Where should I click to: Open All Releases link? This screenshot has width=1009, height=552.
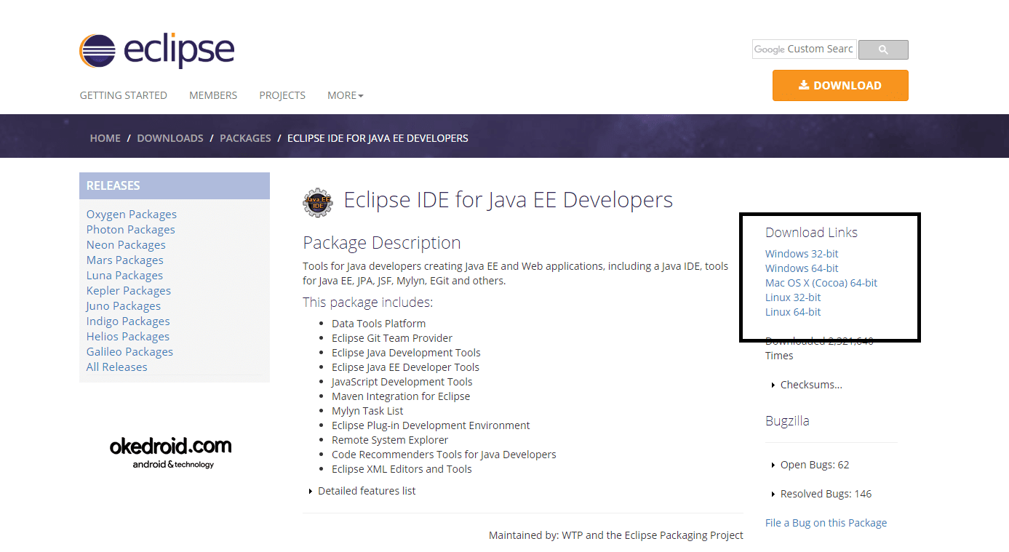pyautogui.click(x=117, y=367)
